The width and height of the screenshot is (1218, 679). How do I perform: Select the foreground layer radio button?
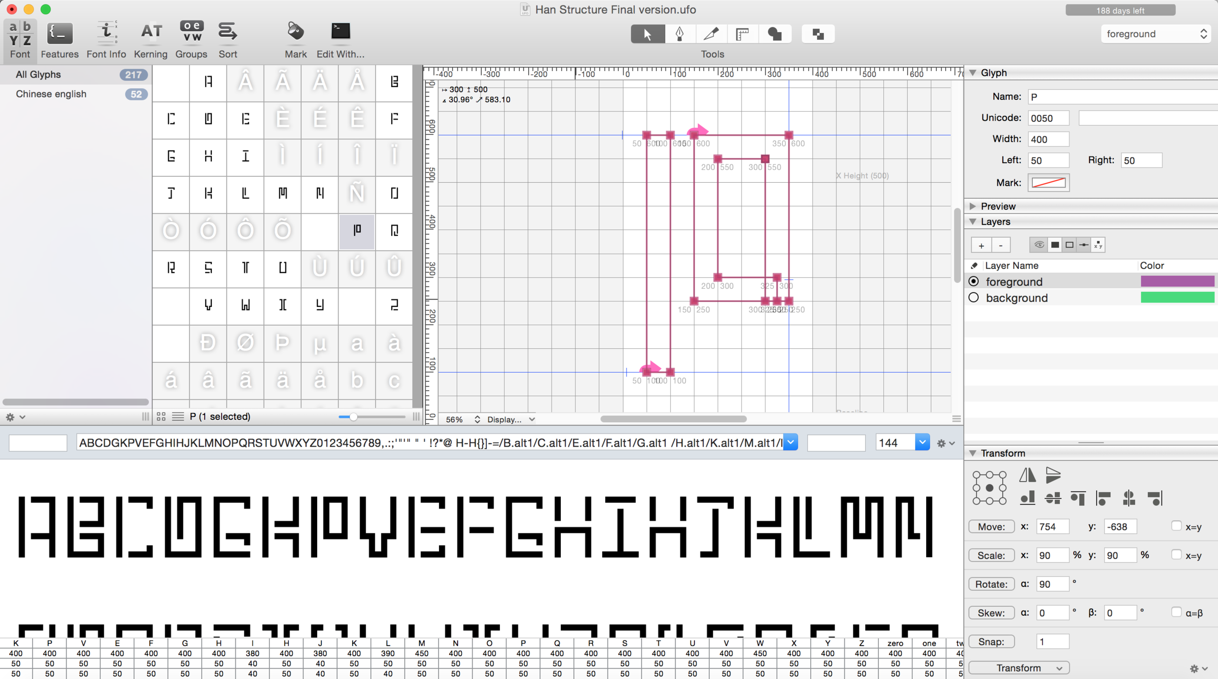973,281
